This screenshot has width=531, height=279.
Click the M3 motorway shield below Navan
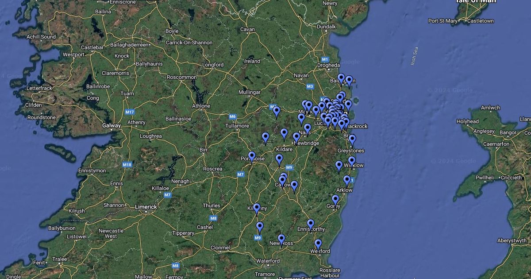pos(310,86)
